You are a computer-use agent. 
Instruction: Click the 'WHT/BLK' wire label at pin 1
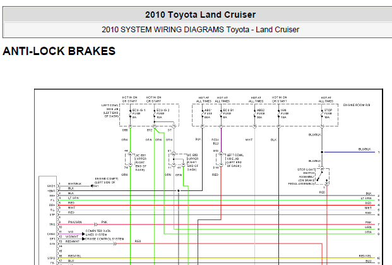click(74, 184)
